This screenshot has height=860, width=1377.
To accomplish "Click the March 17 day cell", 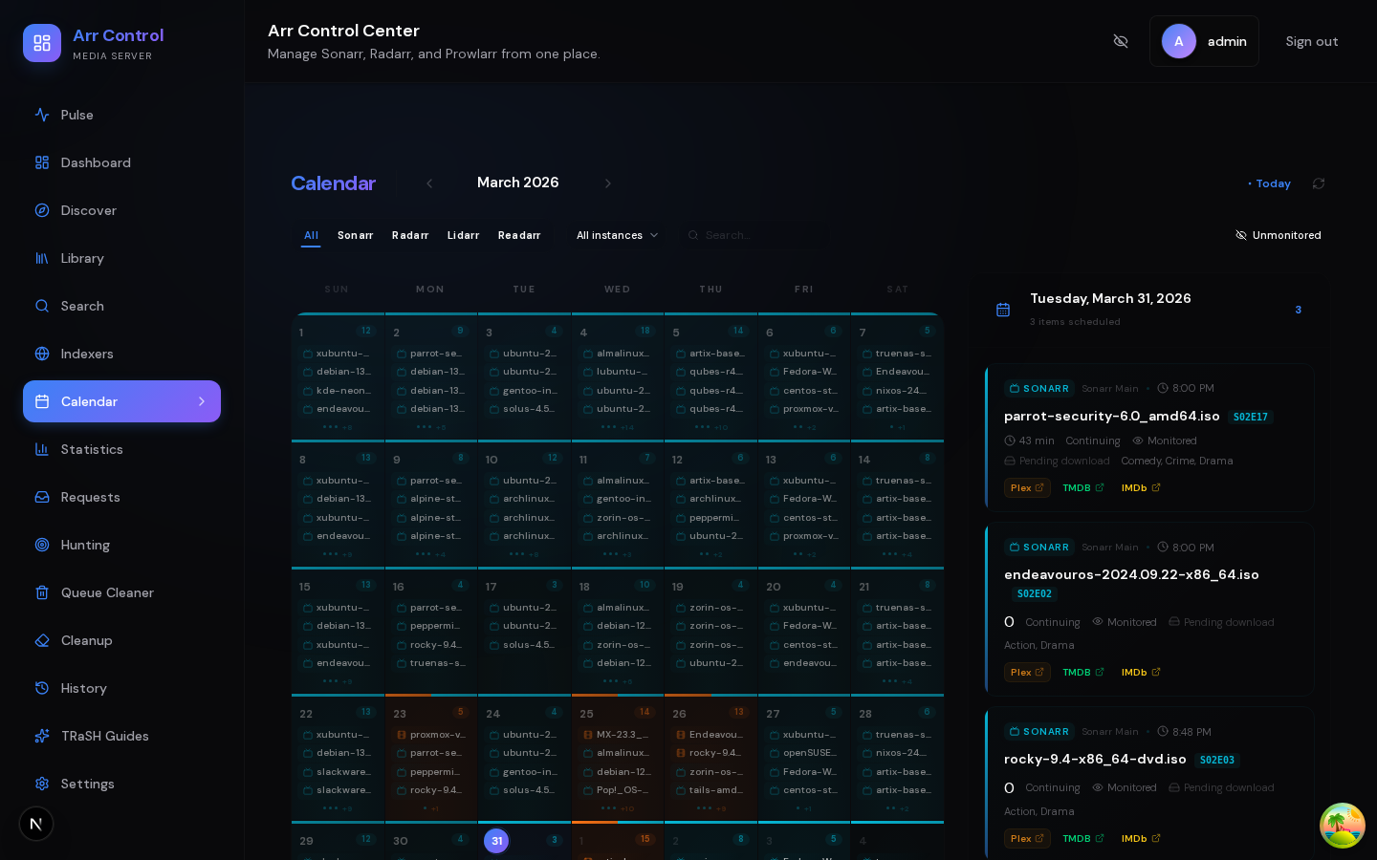I will coord(524,632).
